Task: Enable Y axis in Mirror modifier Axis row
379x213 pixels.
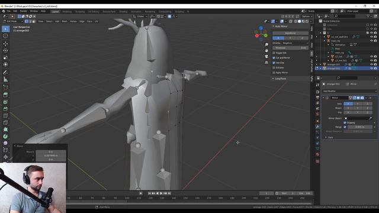Action: [358, 104]
